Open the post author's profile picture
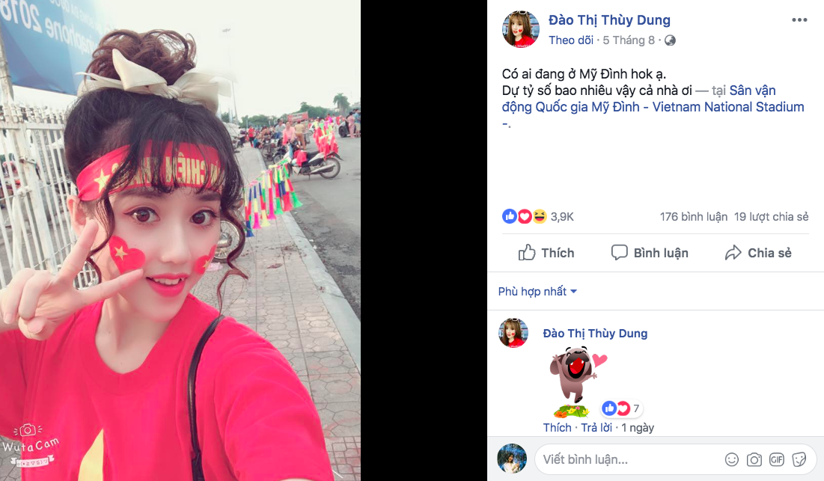This screenshot has width=824, height=481. pos(521,29)
